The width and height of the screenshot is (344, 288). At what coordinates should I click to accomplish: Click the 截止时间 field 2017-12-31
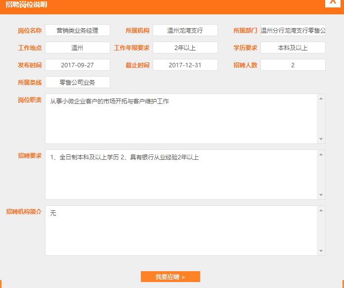(x=185, y=65)
